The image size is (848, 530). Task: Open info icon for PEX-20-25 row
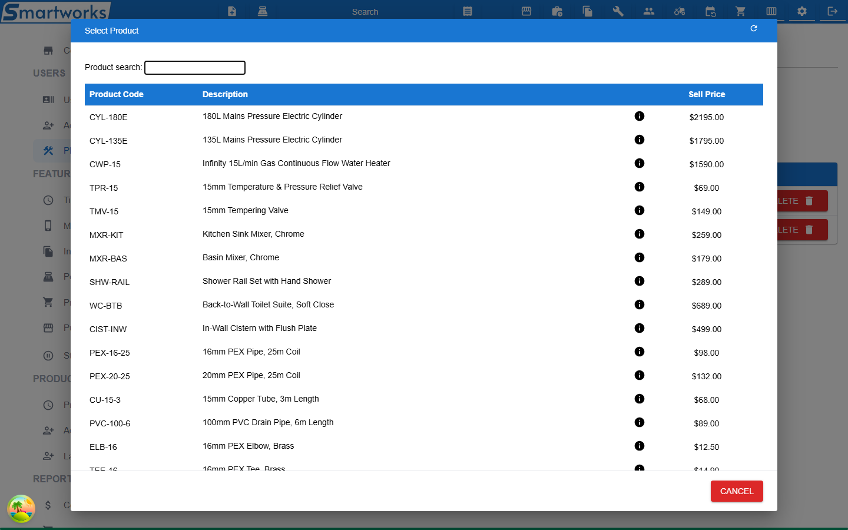640,375
